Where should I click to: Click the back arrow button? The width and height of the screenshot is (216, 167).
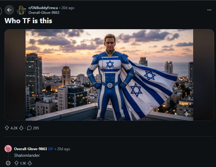click(9, 10)
